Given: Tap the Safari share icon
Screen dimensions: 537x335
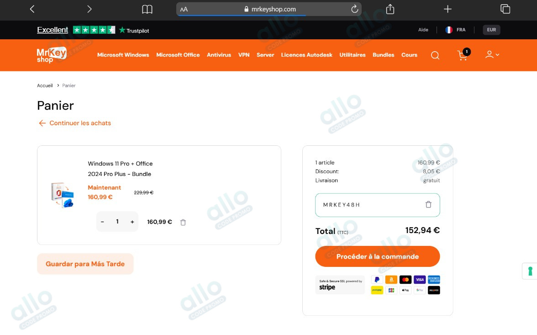Looking at the screenshot, I should (x=390, y=9).
